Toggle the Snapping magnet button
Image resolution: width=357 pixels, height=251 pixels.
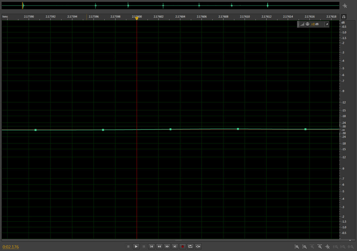[x=344, y=17]
